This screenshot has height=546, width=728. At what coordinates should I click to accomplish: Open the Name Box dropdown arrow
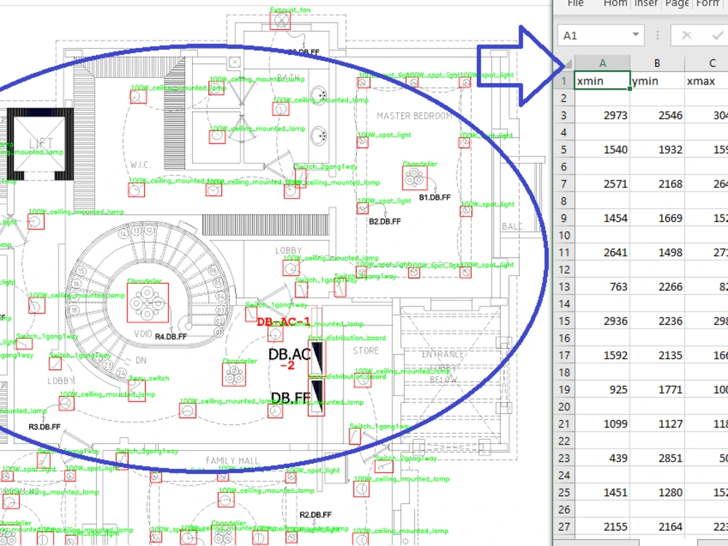click(x=636, y=35)
